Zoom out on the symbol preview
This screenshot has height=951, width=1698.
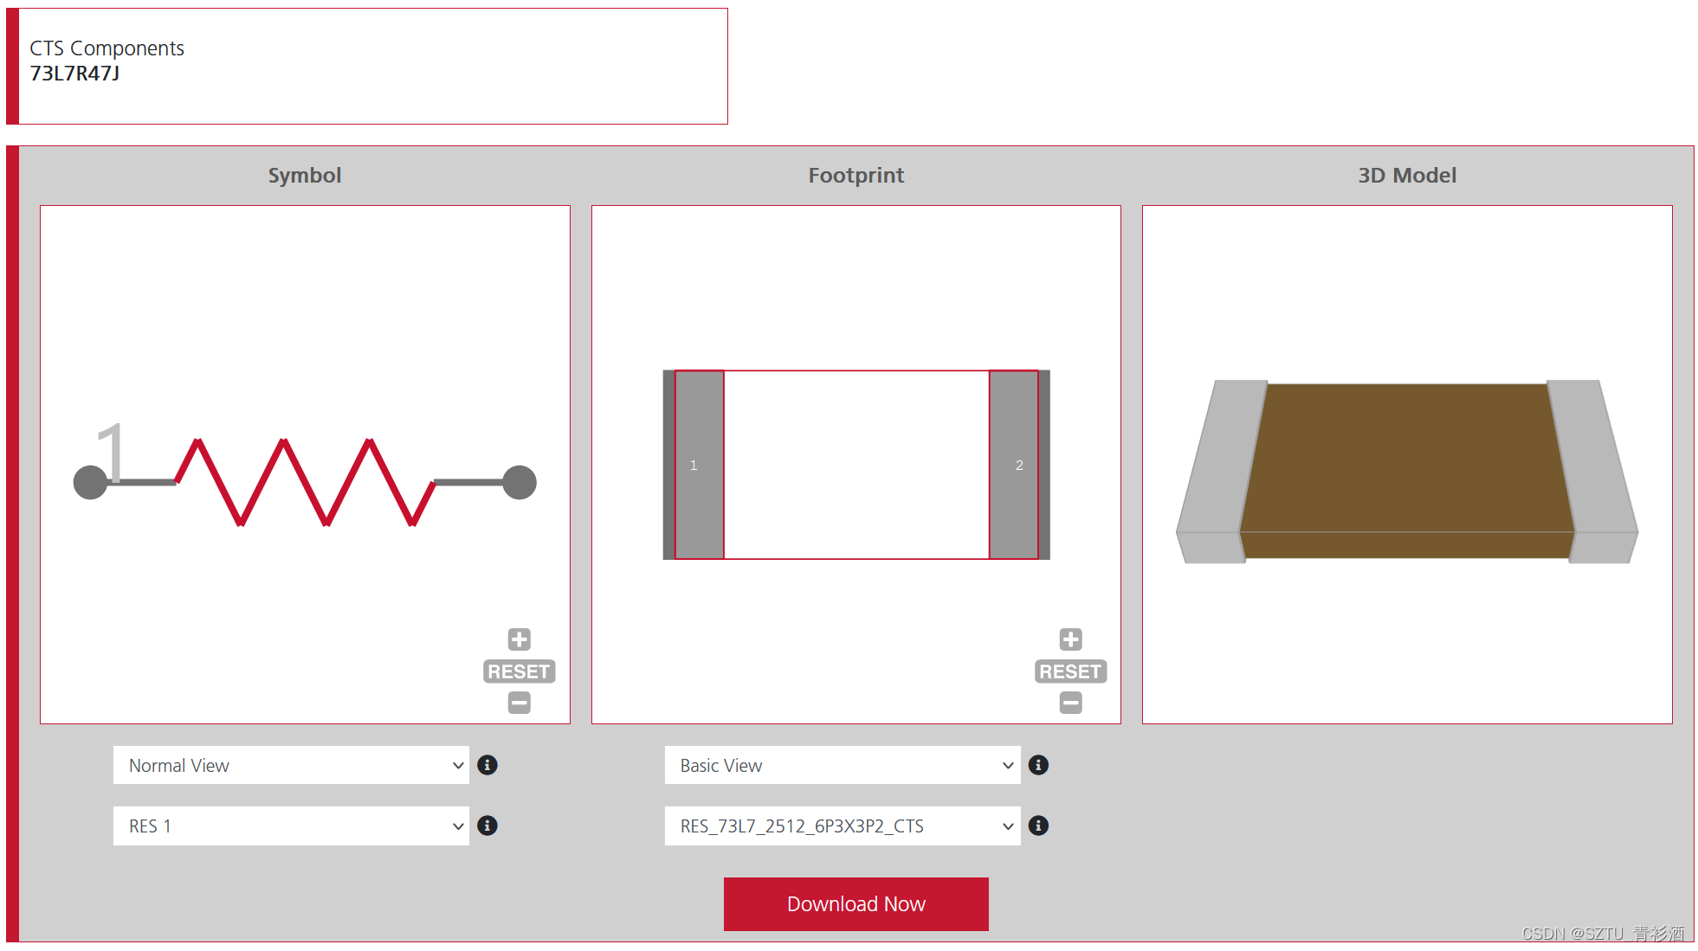519,703
